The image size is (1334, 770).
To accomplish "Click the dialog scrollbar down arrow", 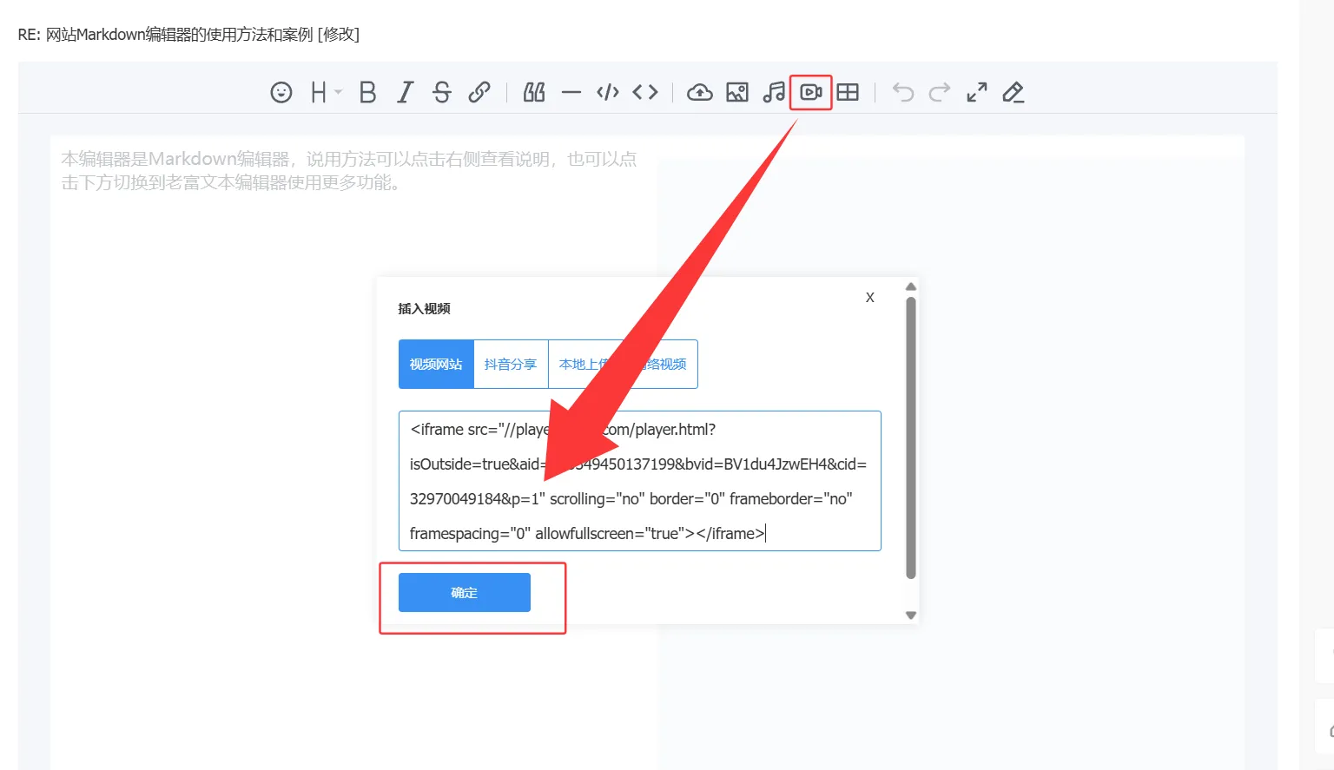I will [911, 615].
